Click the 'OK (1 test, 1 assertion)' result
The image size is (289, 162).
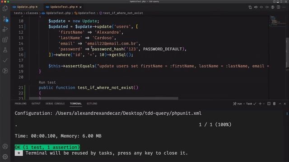(x=47, y=147)
